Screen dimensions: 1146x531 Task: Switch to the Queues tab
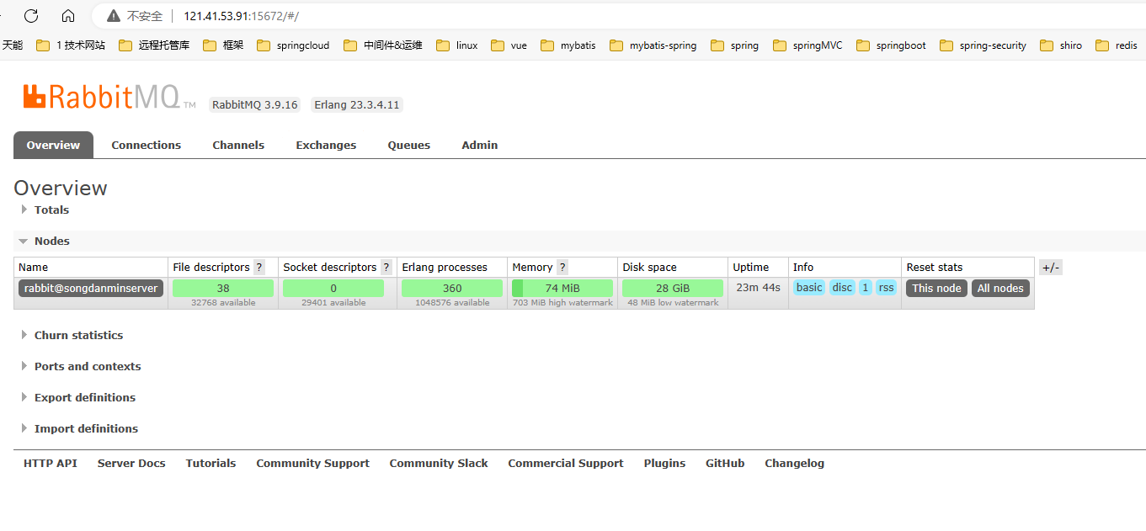click(x=409, y=145)
